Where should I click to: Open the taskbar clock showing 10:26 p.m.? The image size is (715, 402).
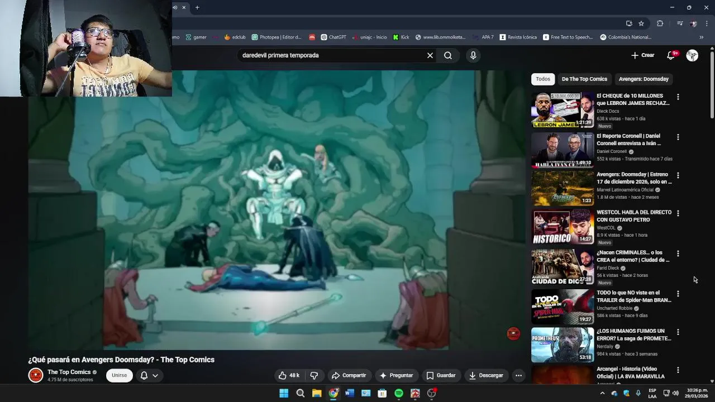pyautogui.click(x=697, y=393)
